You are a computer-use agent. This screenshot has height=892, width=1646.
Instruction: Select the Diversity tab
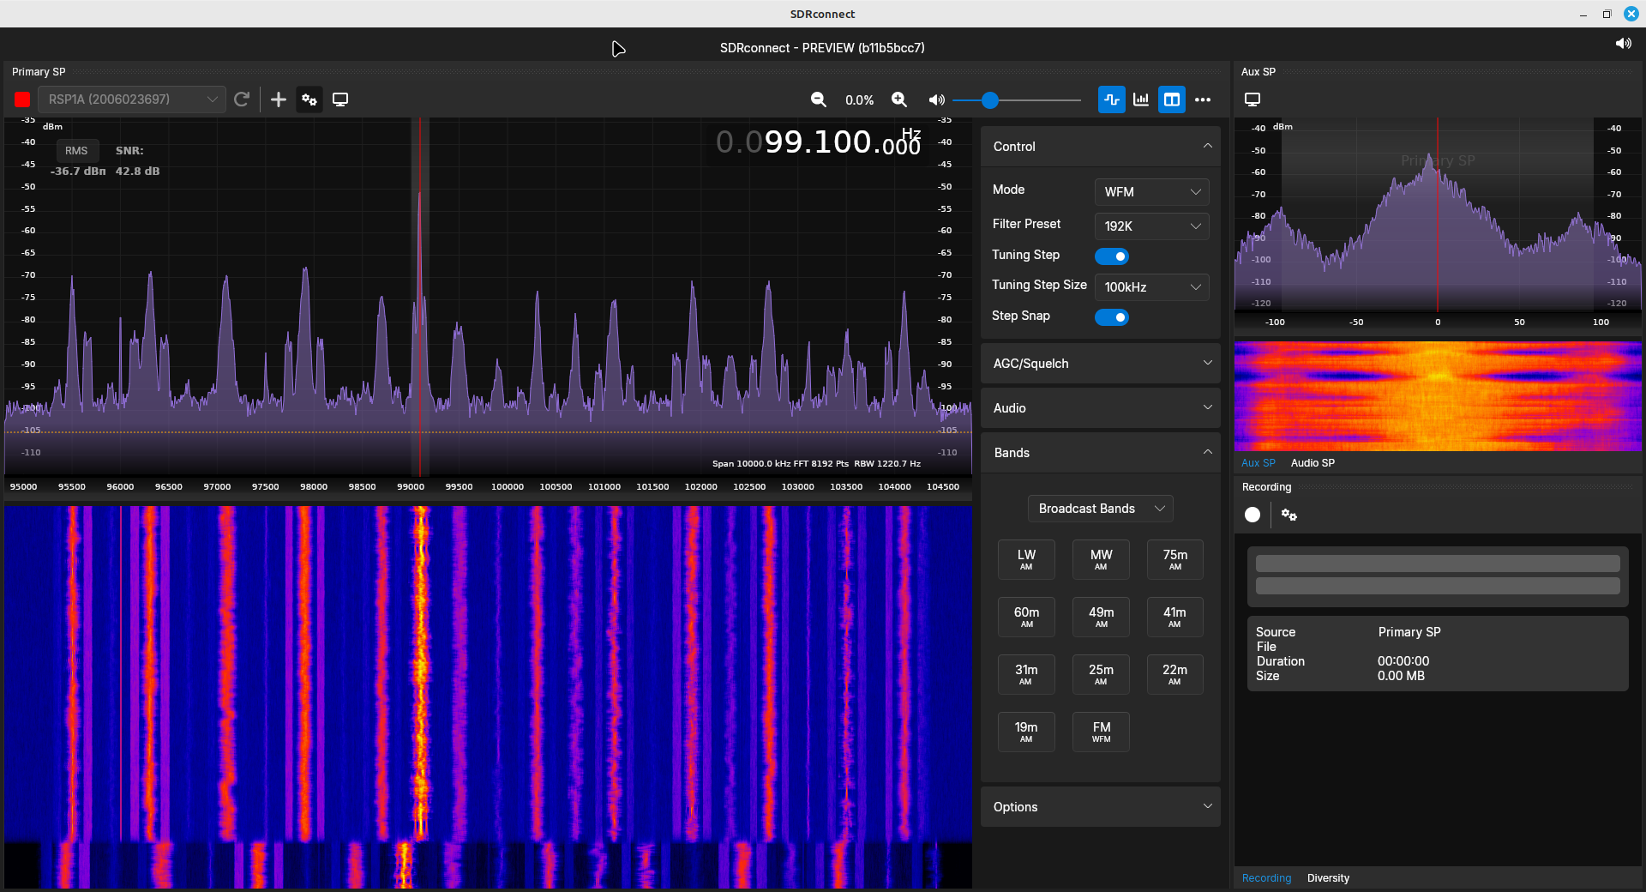1328,878
